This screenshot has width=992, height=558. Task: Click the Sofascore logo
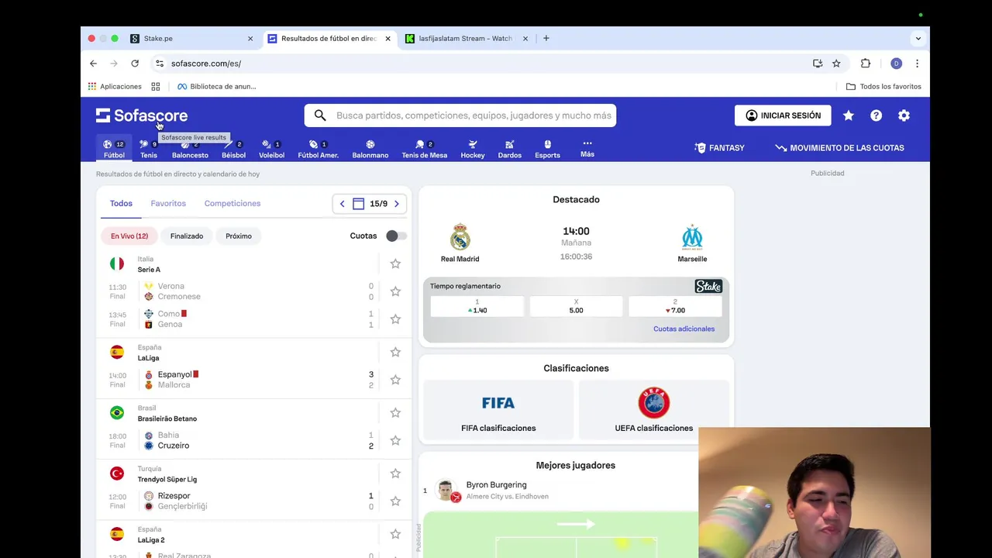[x=142, y=115]
